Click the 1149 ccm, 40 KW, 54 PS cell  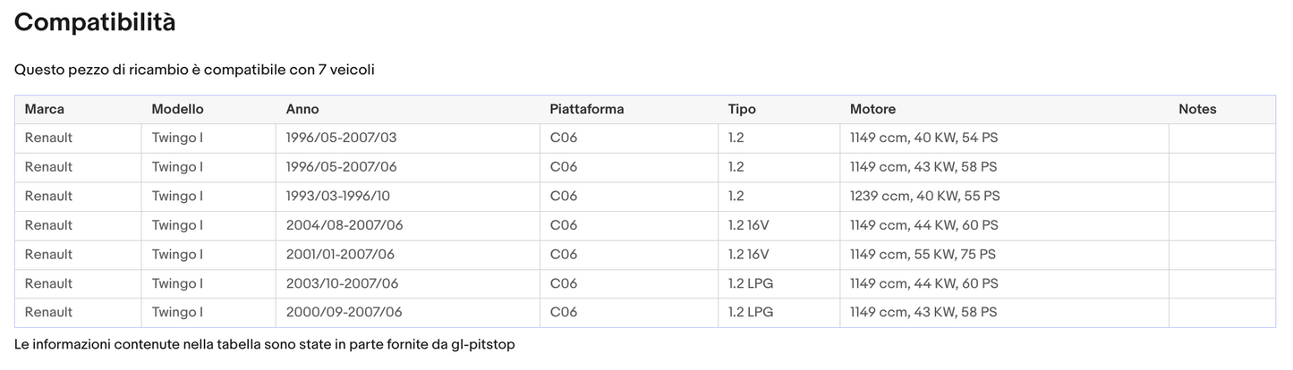pyautogui.click(x=923, y=138)
